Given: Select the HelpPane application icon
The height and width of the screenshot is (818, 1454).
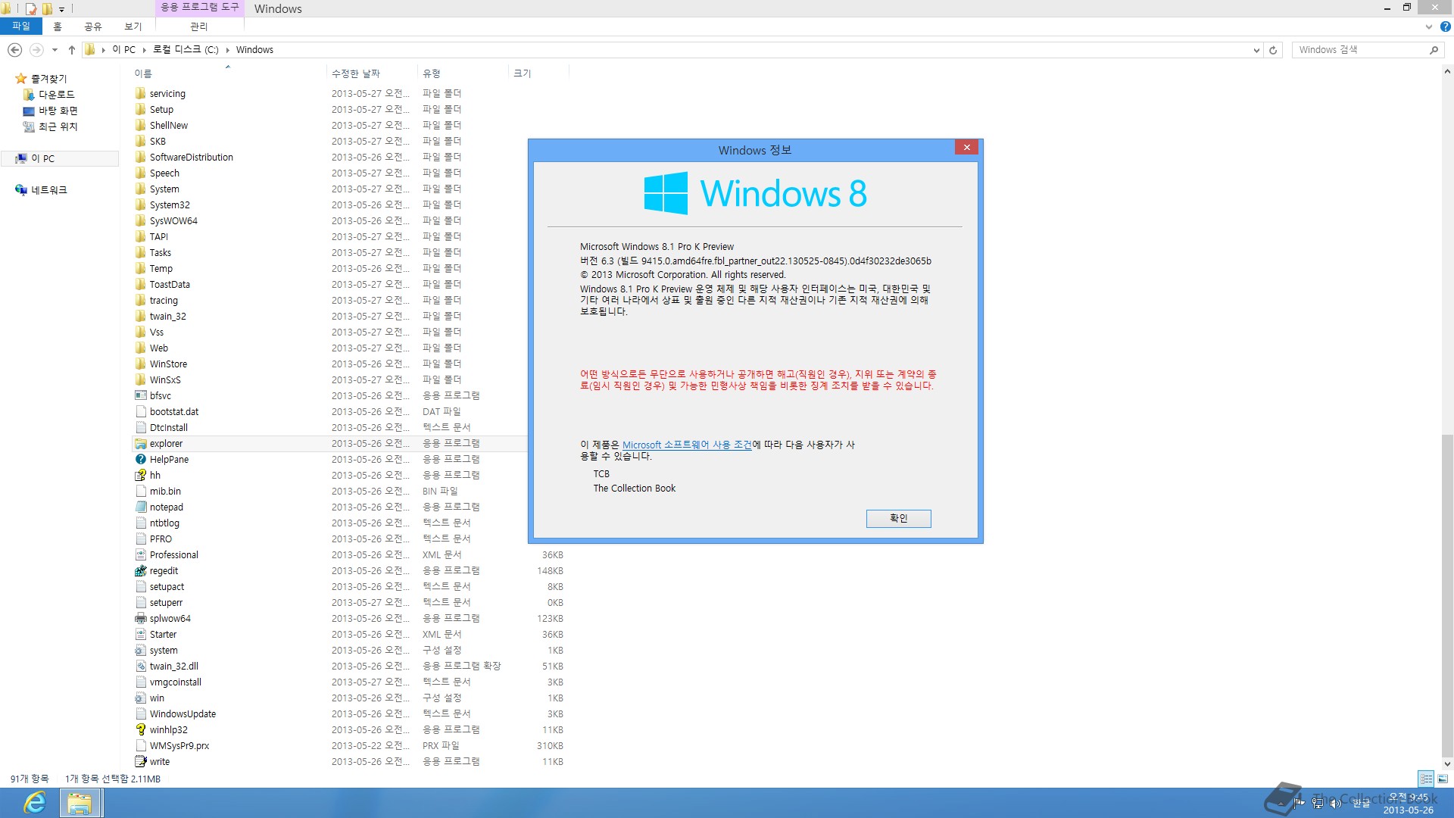Looking at the screenshot, I should pos(140,460).
